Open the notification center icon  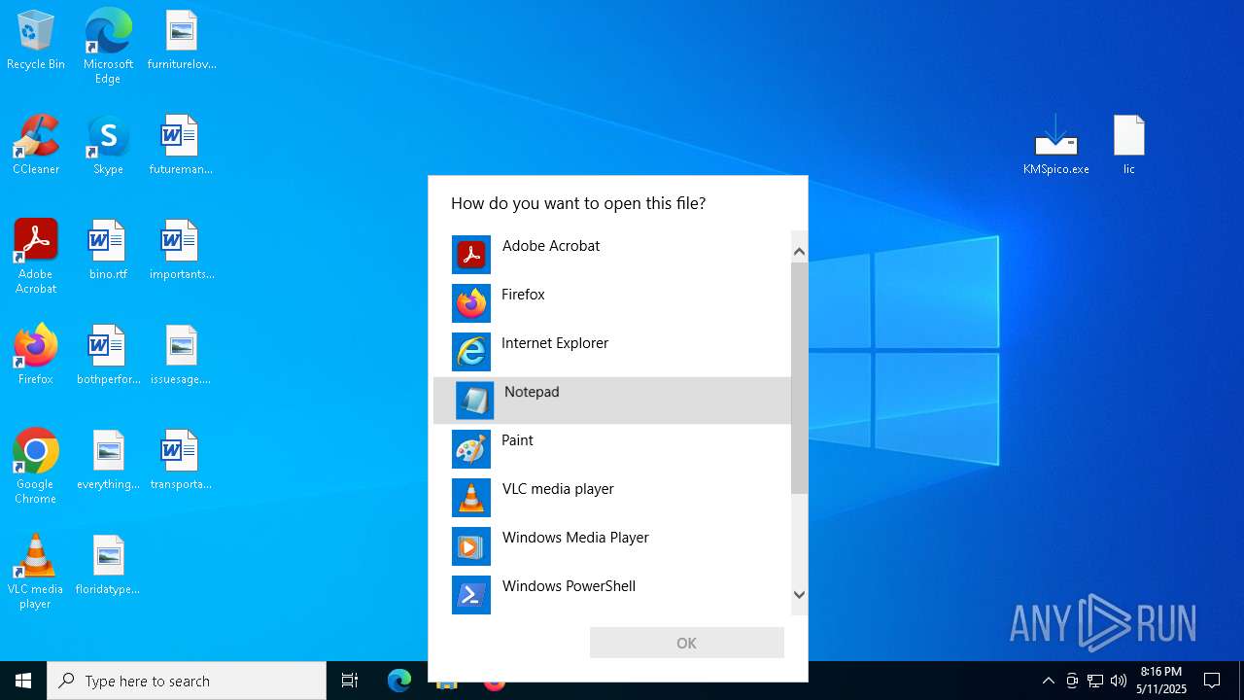click(1212, 681)
